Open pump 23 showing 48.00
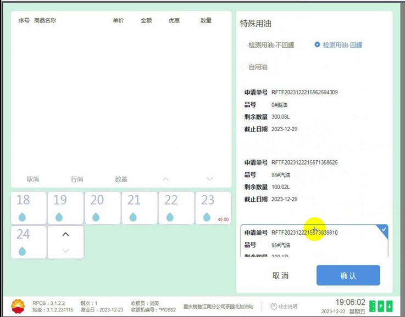This screenshot has height=317, width=405. point(213,208)
